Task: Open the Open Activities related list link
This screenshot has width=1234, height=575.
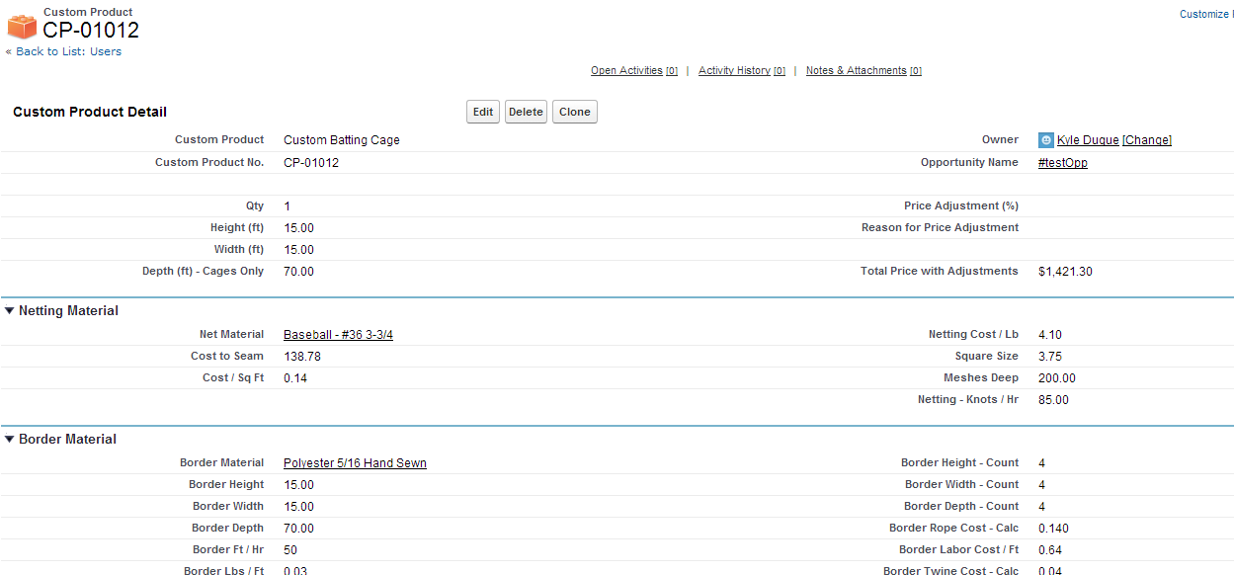Action: 626,70
